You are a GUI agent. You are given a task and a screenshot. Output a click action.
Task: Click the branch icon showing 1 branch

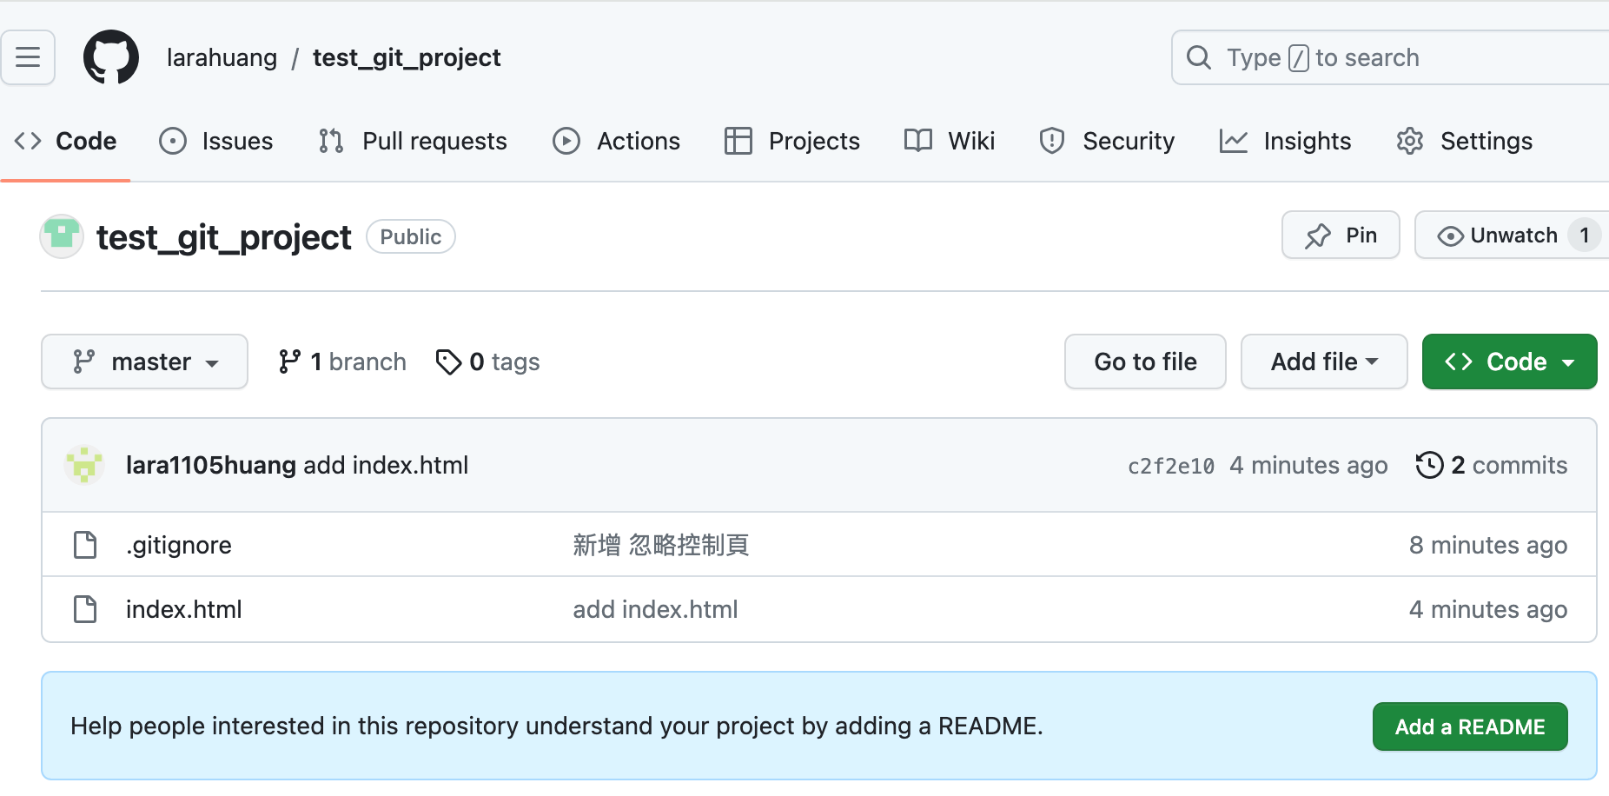coord(289,362)
